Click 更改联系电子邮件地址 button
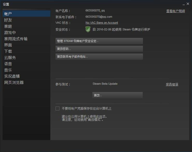Image resolution: width=192 pixels, height=152 pixels. click(x=99, y=57)
